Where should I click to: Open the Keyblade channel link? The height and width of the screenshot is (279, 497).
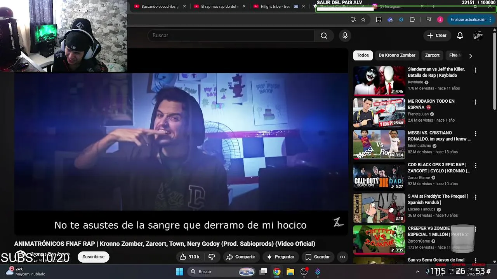[x=415, y=83]
